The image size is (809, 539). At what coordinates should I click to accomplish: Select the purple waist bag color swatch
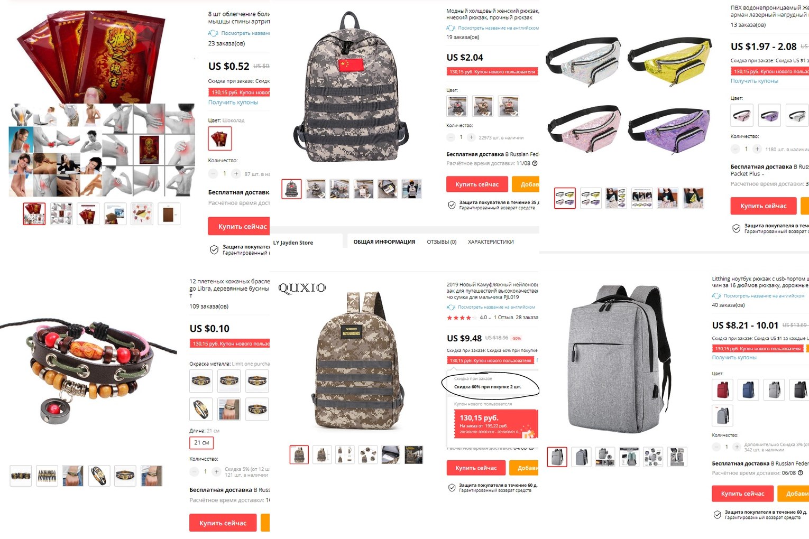pyautogui.click(x=769, y=115)
